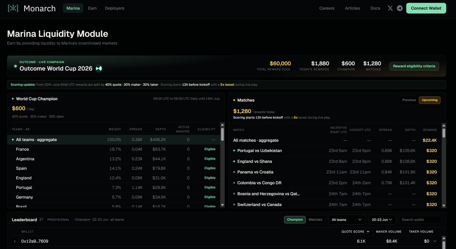Screen dimensions: 456x249
Task: Click the Leaderboard heading
Action: (24, 219)
